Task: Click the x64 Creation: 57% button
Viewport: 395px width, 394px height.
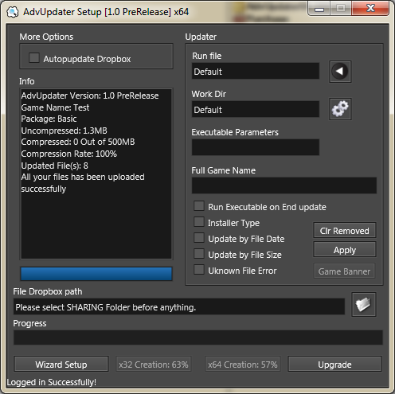Action: (x=243, y=364)
